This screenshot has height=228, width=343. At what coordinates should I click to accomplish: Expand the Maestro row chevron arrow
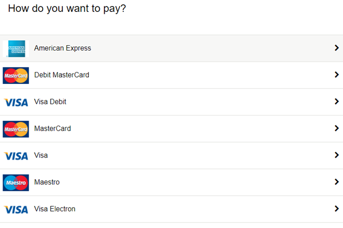(x=337, y=182)
